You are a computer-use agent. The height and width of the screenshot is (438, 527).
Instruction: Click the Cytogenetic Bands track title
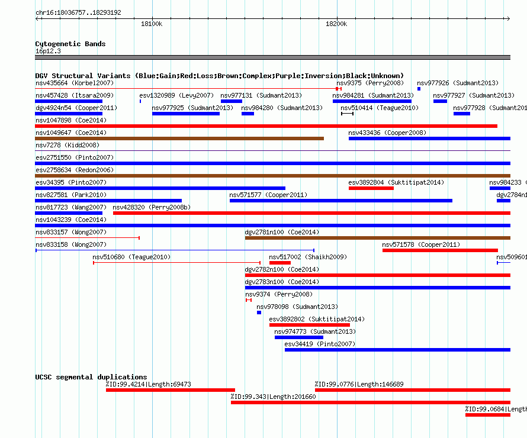[x=70, y=44]
